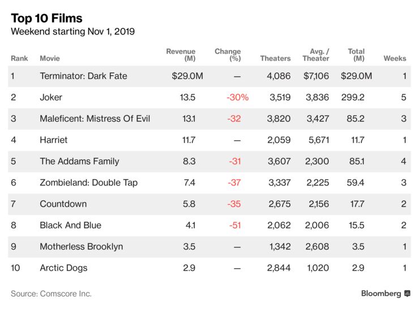Click the Weeks column header
419x309 pixels.
click(x=395, y=58)
